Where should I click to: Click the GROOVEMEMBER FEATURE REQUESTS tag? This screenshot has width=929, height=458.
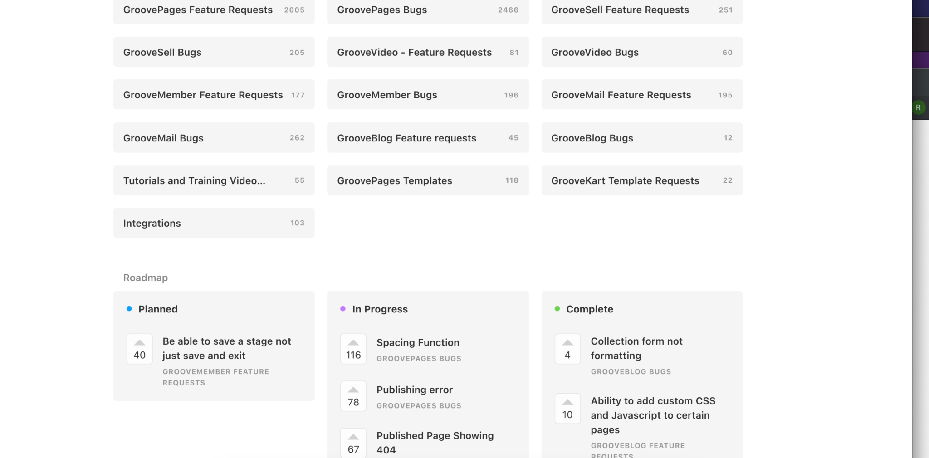[x=216, y=377]
